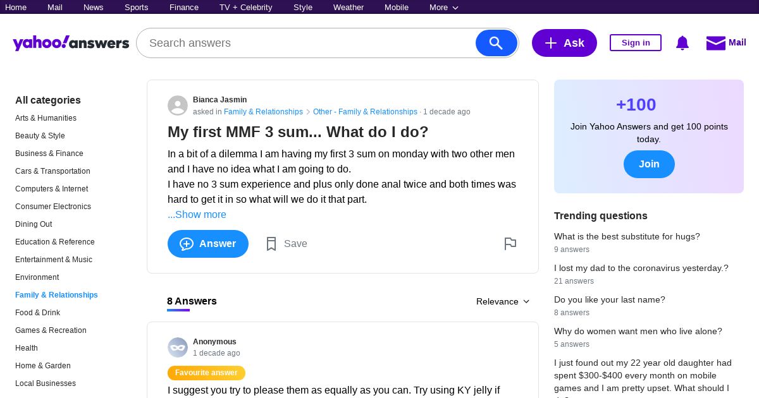The image size is (759, 398).
Task: Open the notifications bell
Action: (x=682, y=43)
